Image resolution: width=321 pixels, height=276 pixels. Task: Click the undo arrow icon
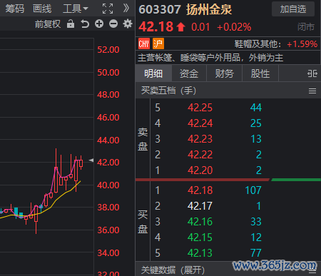[85, 24]
